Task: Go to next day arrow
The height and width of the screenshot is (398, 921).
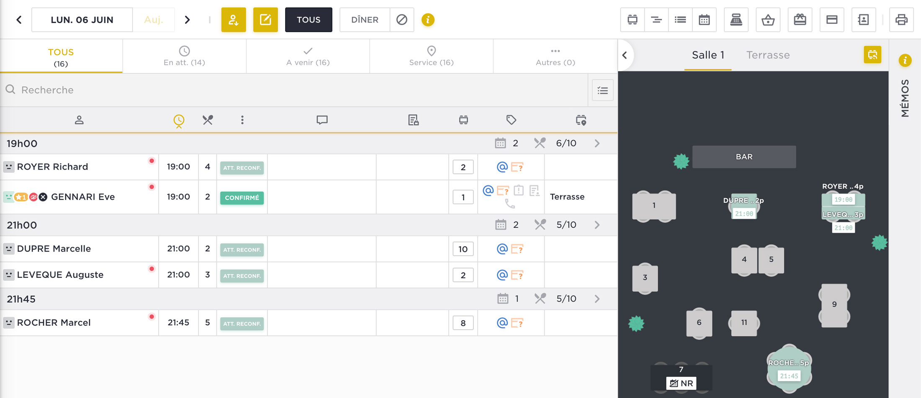Action: point(188,20)
